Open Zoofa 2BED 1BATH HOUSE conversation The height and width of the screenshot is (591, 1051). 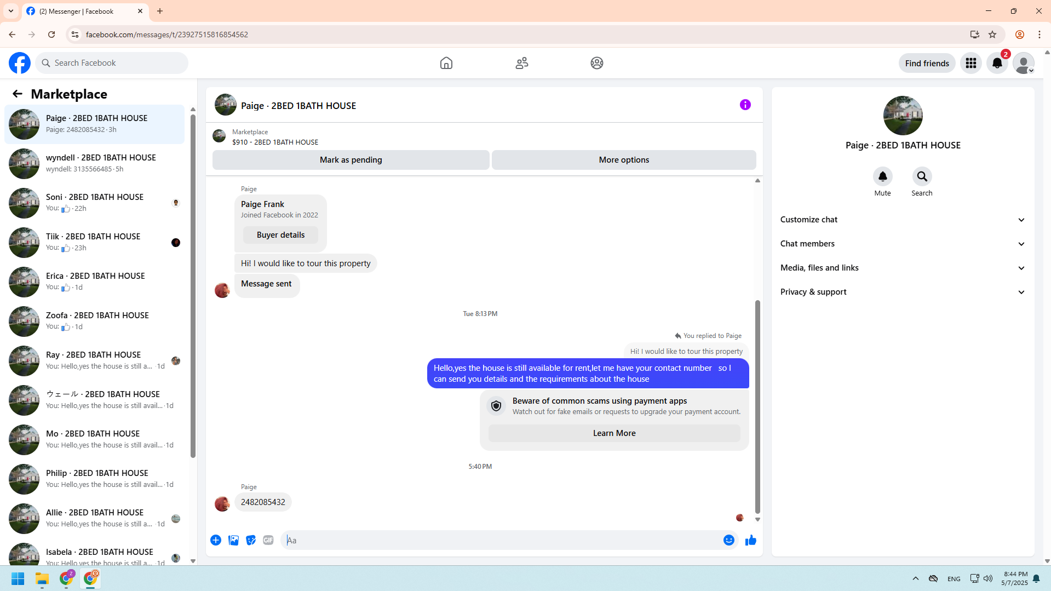tap(94, 321)
